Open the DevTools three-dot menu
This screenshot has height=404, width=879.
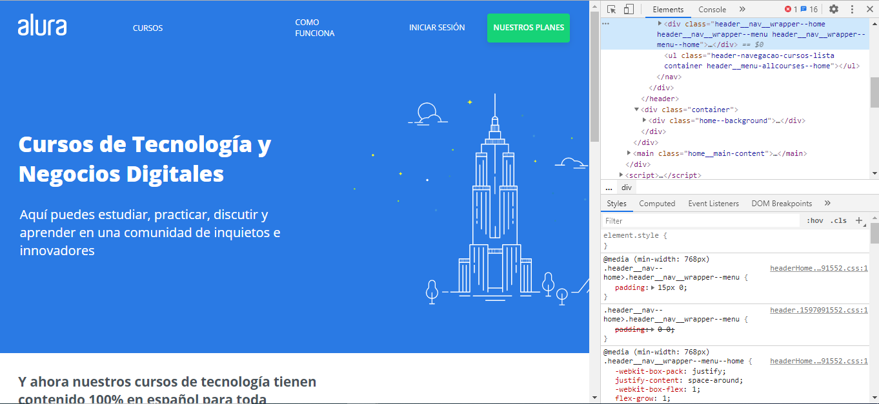pos(852,9)
